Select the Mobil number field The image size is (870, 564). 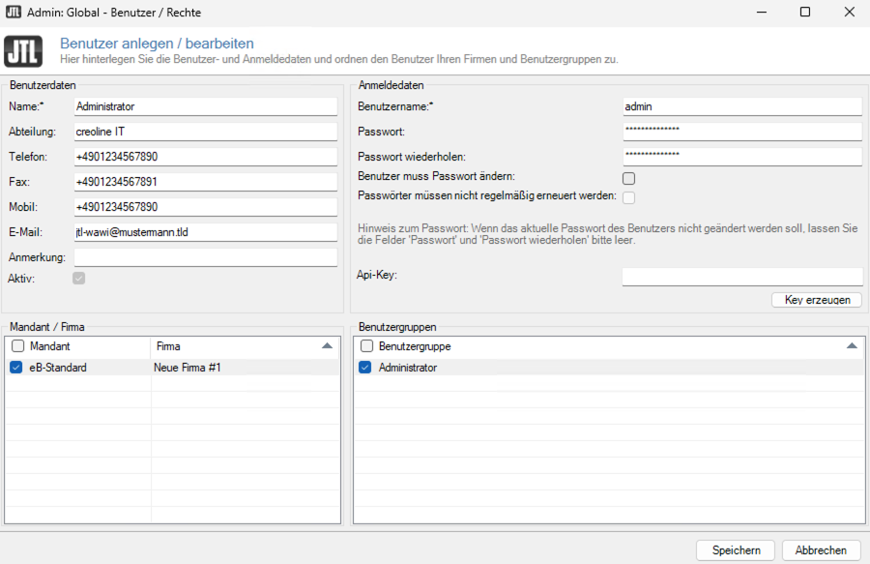[x=205, y=207]
